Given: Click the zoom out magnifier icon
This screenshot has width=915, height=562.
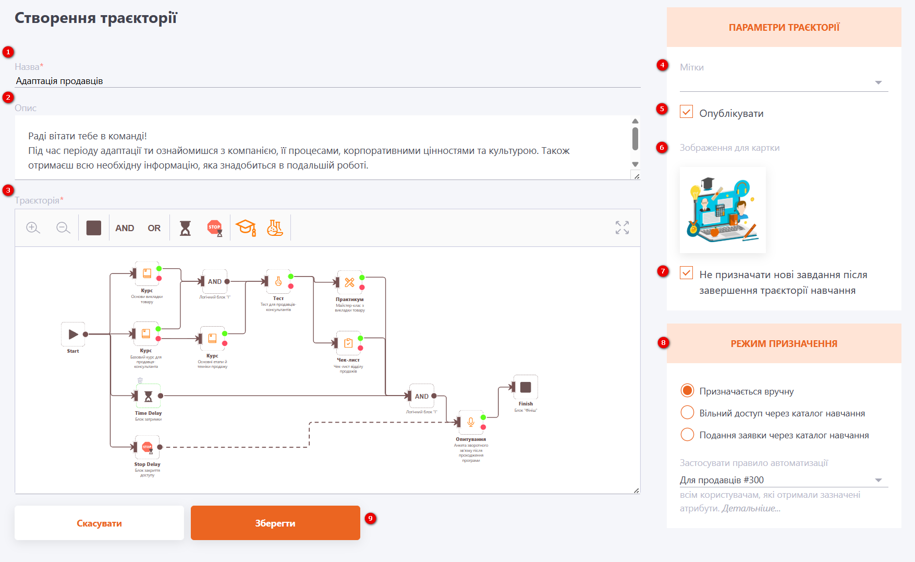Looking at the screenshot, I should point(63,228).
